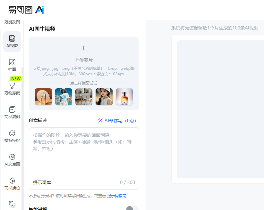Image resolution: width=264 pixels, height=210 pixels.
Task: Click the plus icon to upload image
Action: [x=84, y=48]
